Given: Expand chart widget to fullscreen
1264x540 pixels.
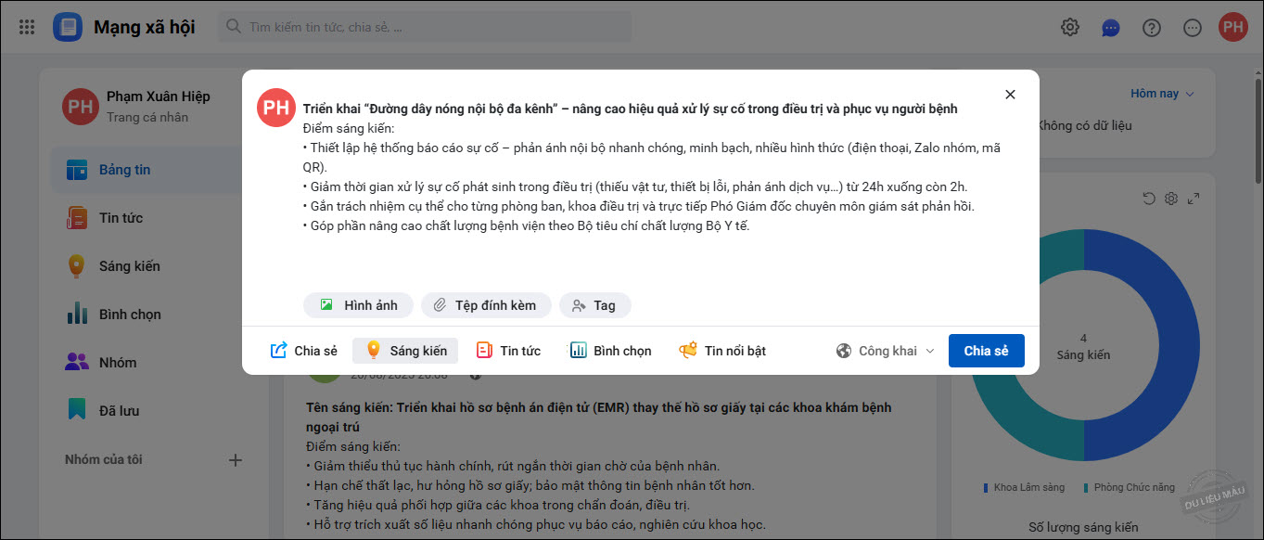Looking at the screenshot, I should click(1194, 199).
